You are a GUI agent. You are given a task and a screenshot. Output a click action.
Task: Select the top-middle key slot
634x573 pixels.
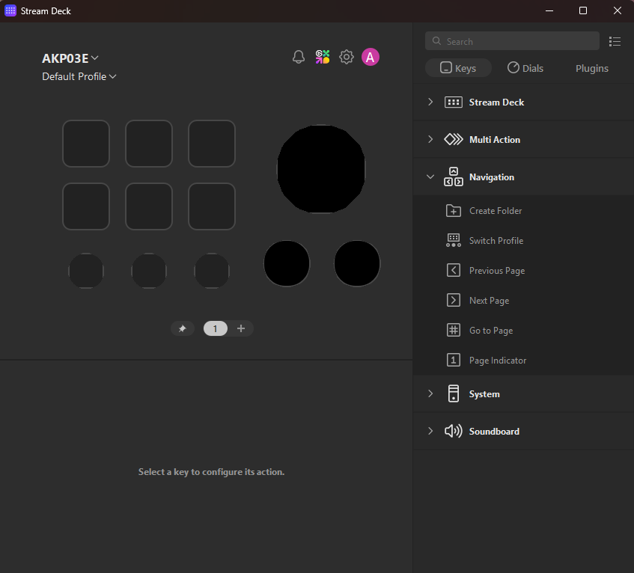(149, 144)
